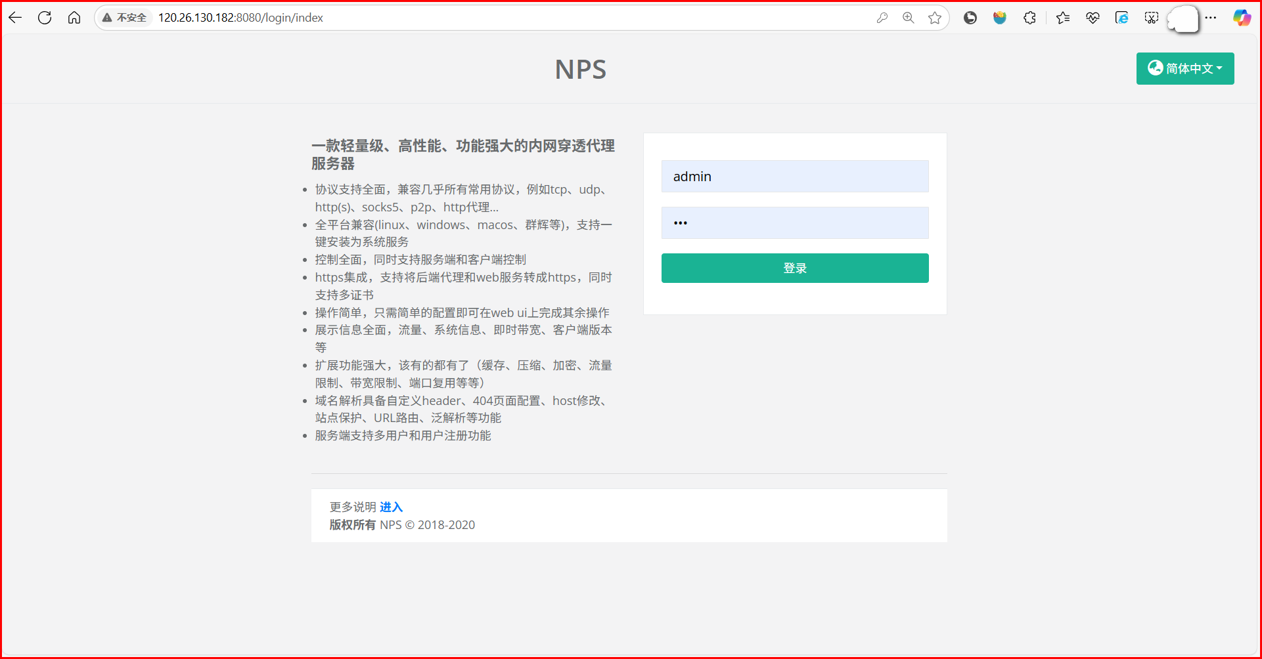This screenshot has width=1262, height=659.
Task: Click bullet text about 操作简单
Action: [x=462, y=312]
